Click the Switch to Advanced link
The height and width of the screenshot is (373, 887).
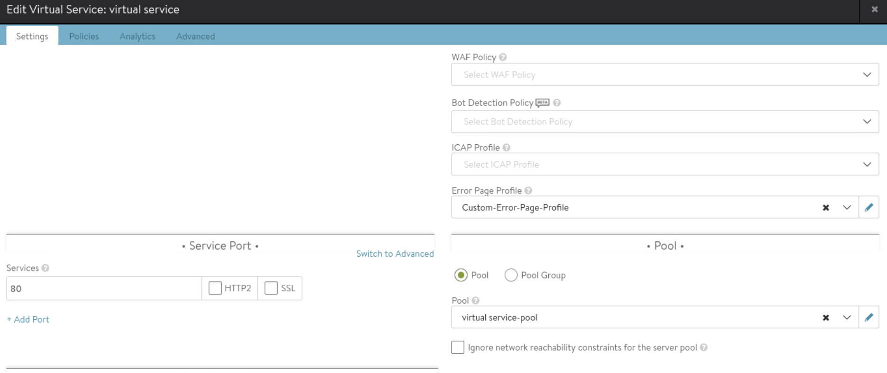(x=395, y=253)
